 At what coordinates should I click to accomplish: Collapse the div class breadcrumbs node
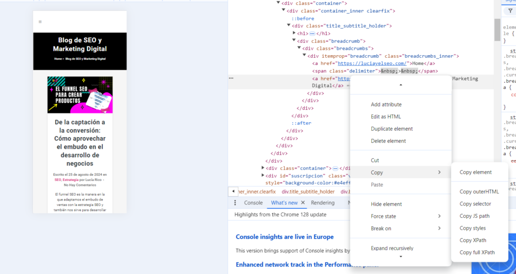coord(299,48)
